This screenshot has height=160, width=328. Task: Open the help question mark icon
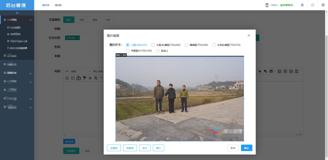tap(323, 5)
